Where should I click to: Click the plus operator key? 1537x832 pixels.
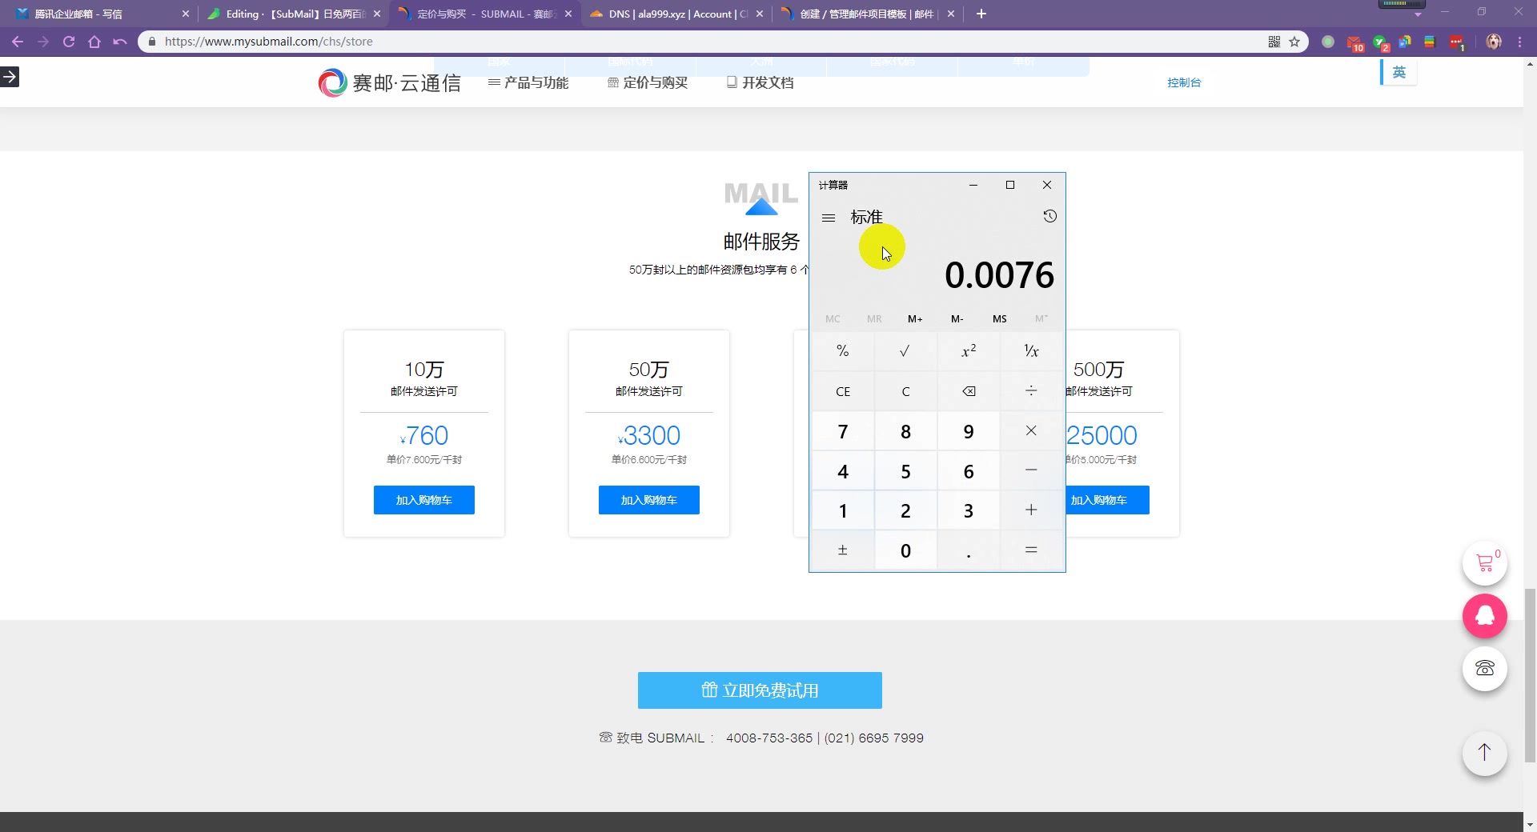(1031, 510)
